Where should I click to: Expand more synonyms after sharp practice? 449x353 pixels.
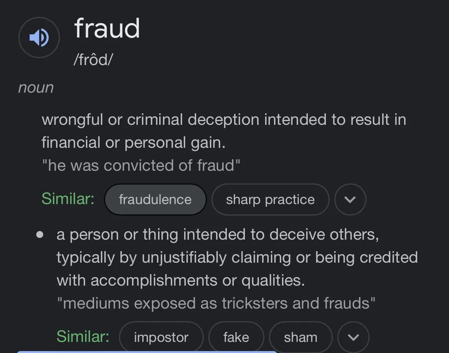pos(350,199)
